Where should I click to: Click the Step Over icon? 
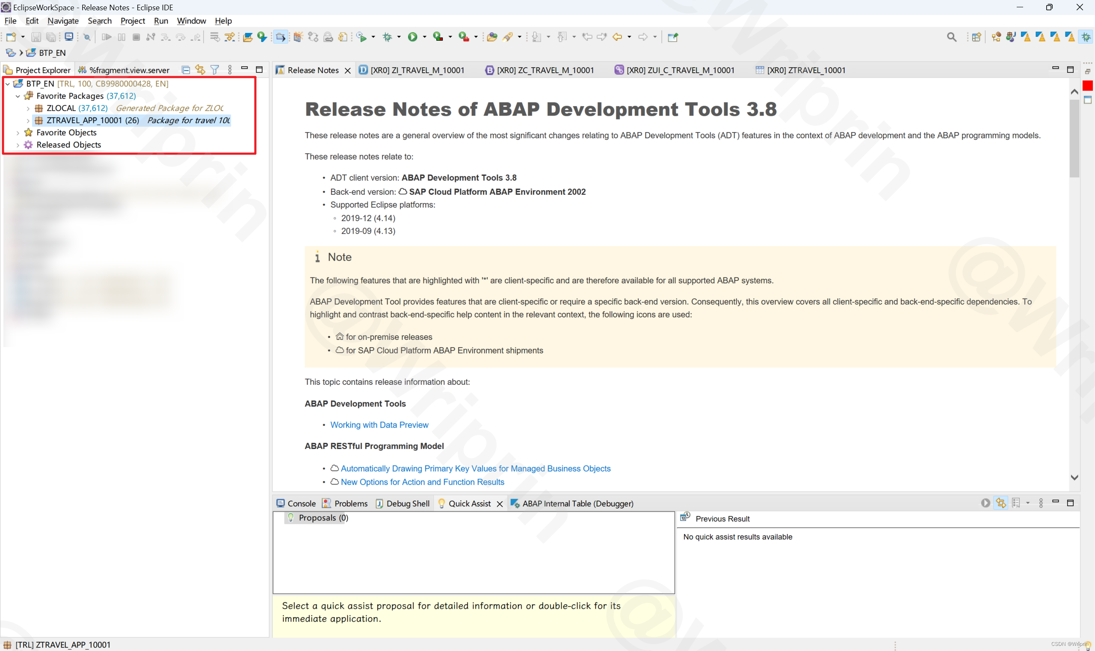coord(181,37)
